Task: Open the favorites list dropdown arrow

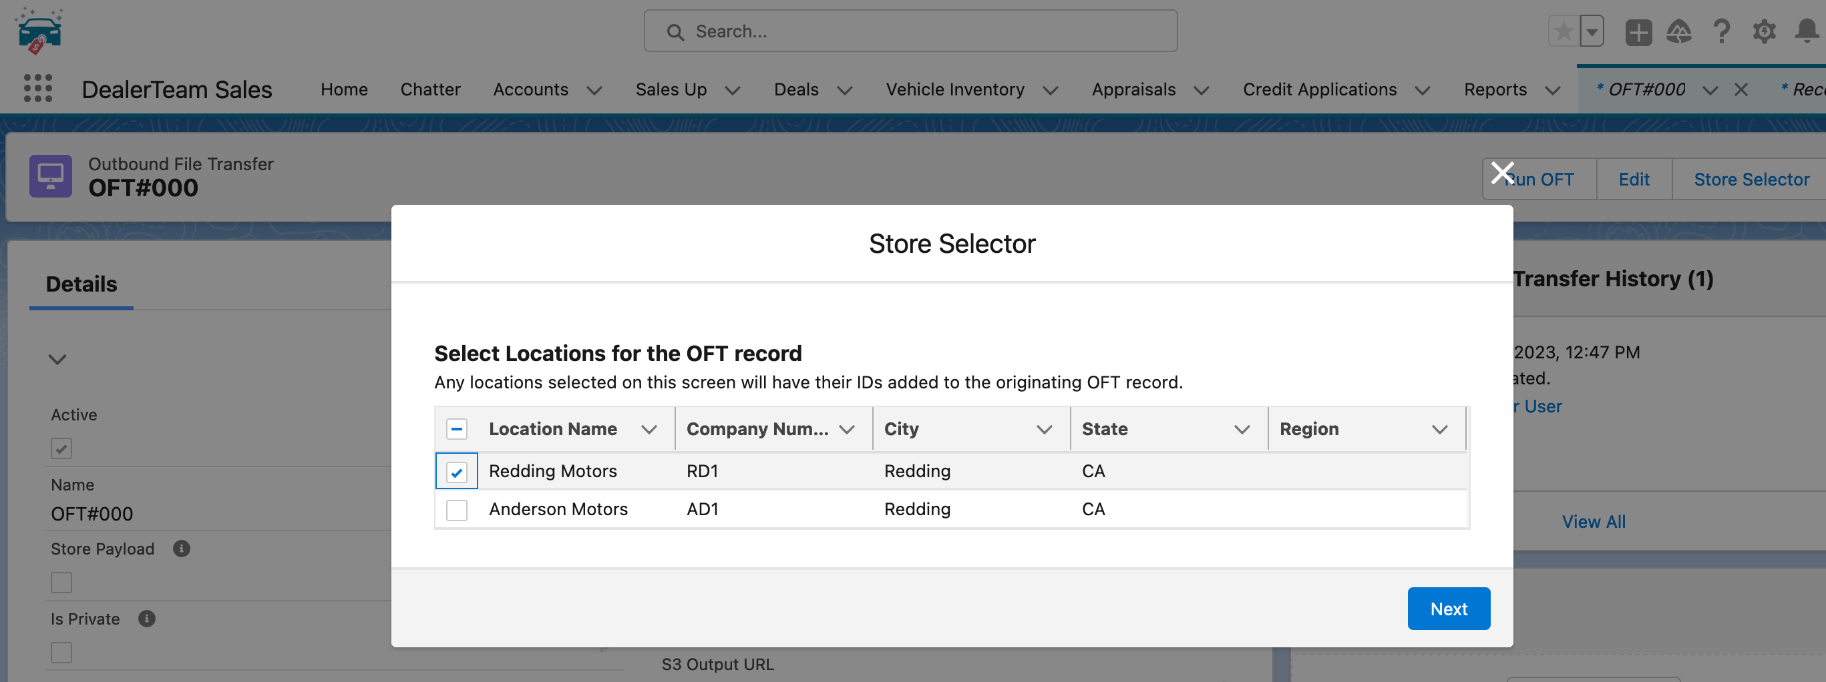Action: click(x=1592, y=31)
